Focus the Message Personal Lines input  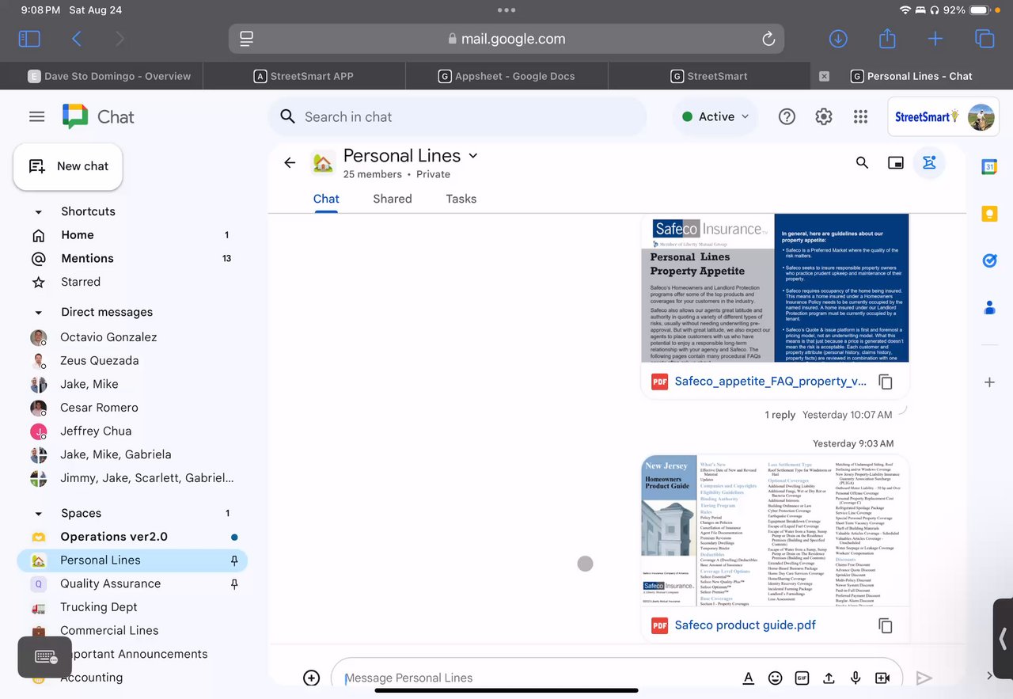point(538,678)
